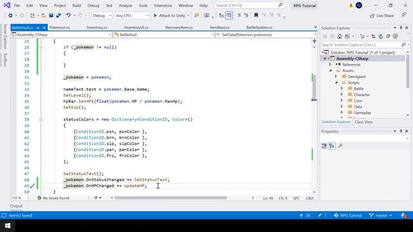
Task: Open the zoom level 110 % dropdown
Action: (x=20, y=198)
